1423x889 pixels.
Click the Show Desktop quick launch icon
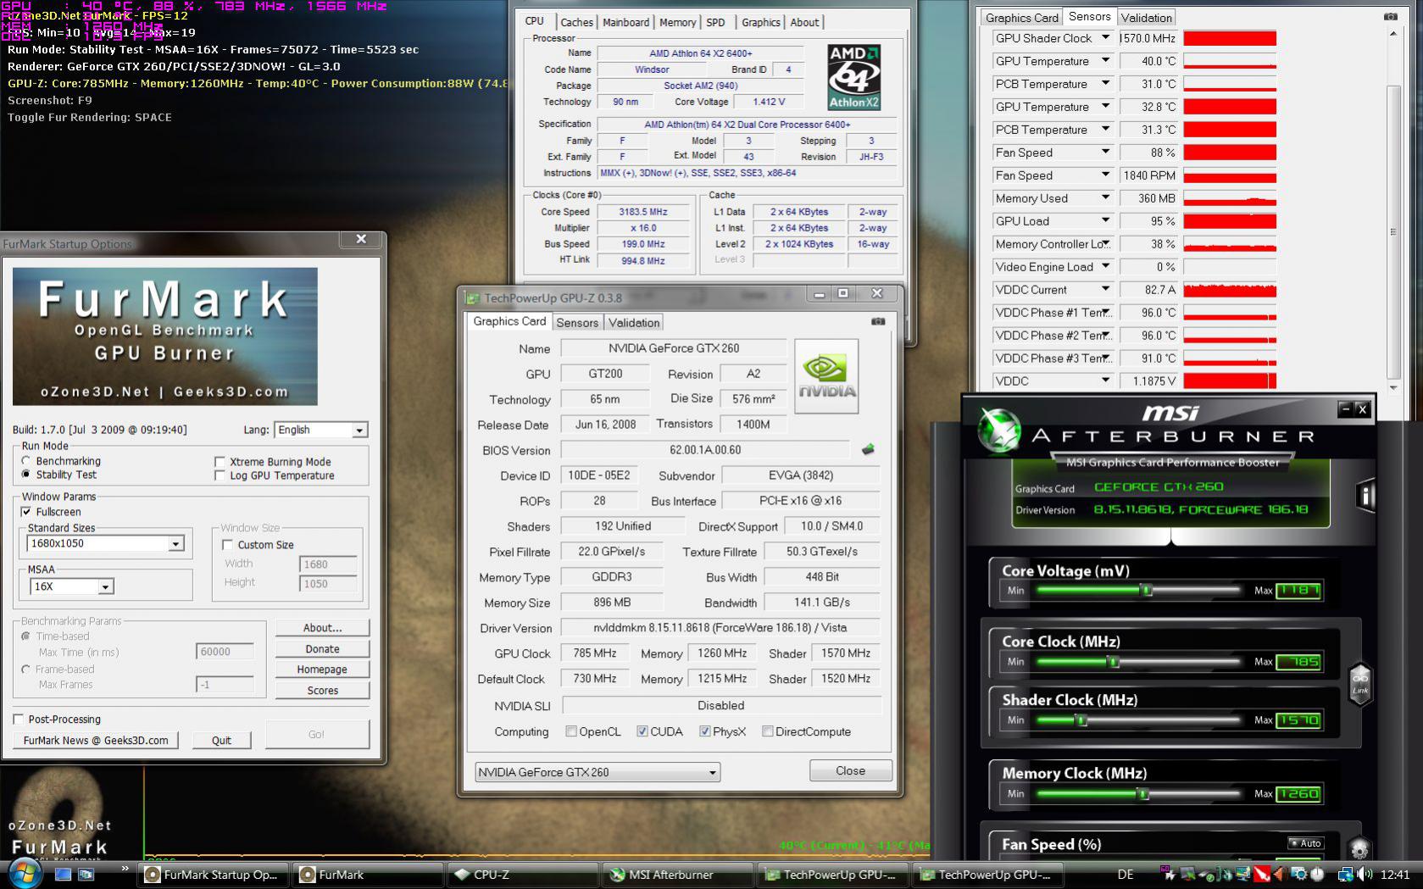pos(63,874)
